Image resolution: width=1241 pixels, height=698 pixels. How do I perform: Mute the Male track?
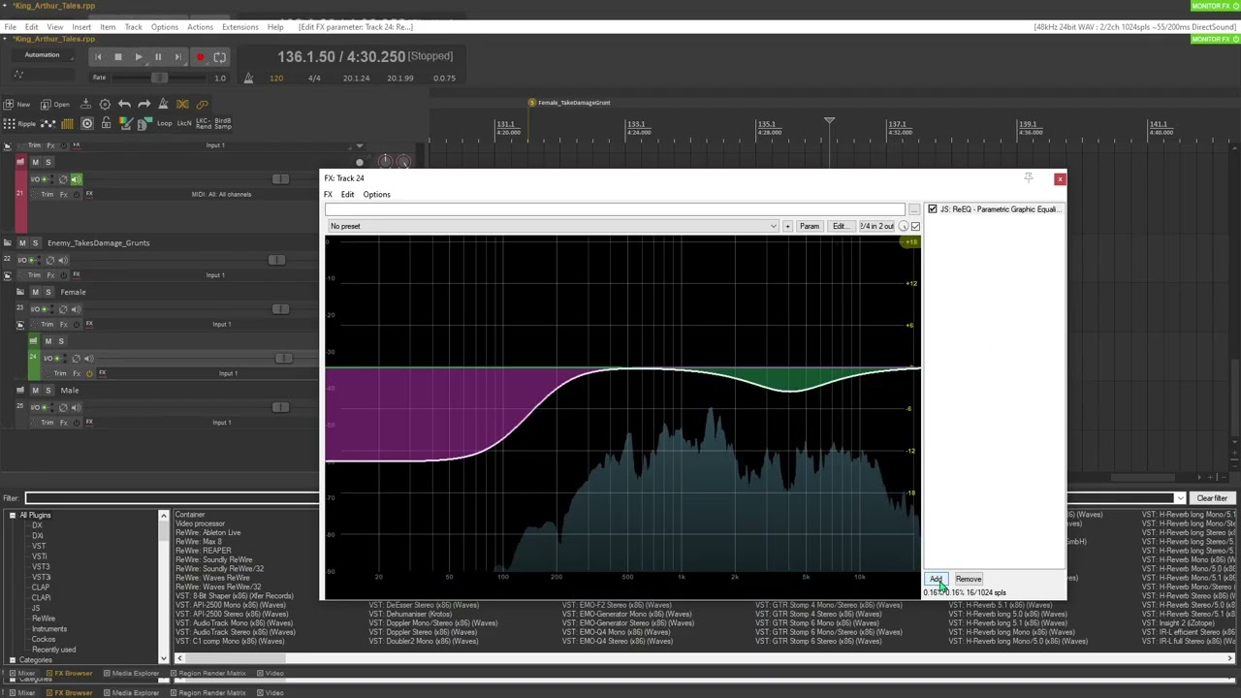pyautogui.click(x=35, y=390)
